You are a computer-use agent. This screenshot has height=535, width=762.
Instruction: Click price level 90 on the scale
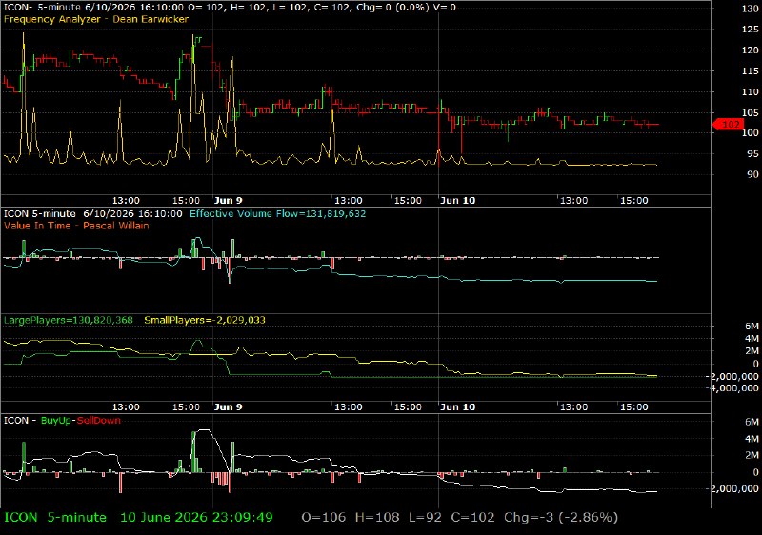(752, 174)
